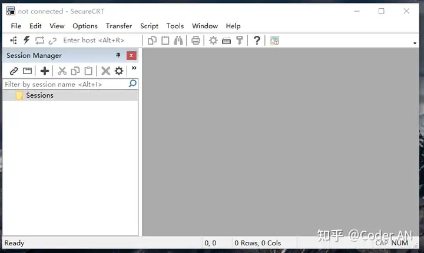Launch SecureFX icon in toolbar
Viewport: 424px width, 253px height.
pyautogui.click(x=274, y=41)
